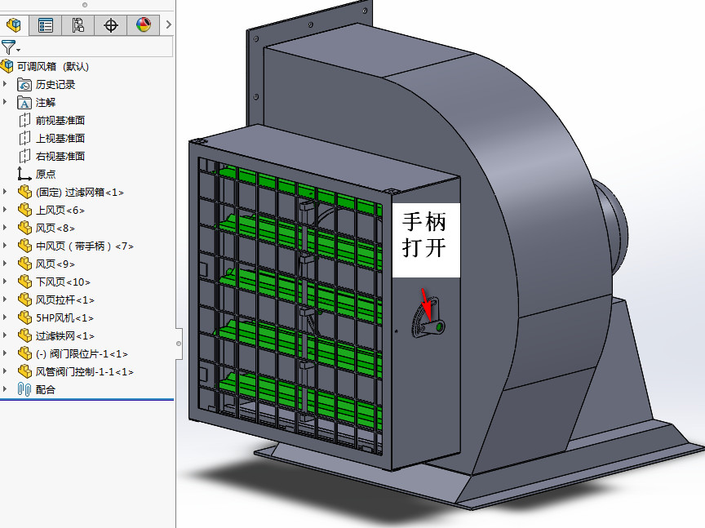The width and height of the screenshot is (705, 528).
Task: Click the 中风页（带手柄）<7> part icon
Action: [x=24, y=246]
